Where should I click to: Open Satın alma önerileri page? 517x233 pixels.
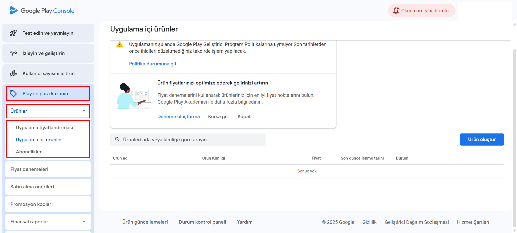point(48,187)
